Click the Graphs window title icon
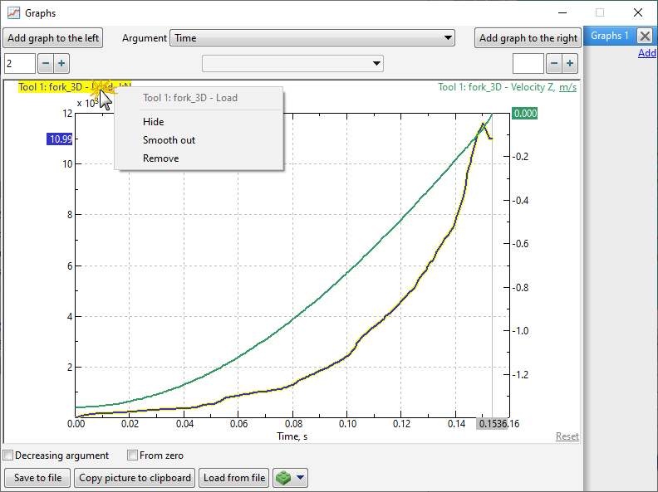The width and height of the screenshot is (658, 492). click(13, 13)
